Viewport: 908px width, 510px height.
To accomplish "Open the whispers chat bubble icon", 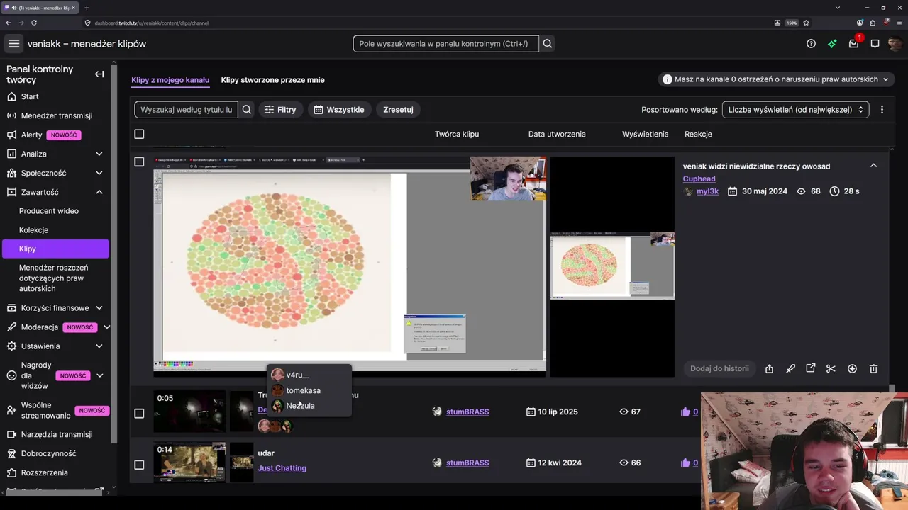I will coord(875,44).
